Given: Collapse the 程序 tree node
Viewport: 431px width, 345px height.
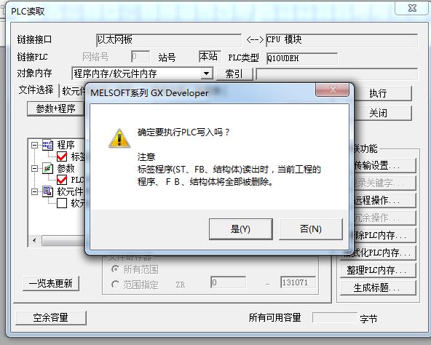Looking at the screenshot, I should tap(35, 145).
